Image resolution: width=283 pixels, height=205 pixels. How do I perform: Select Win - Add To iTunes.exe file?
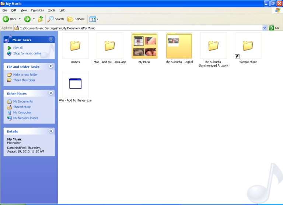[75, 84]
